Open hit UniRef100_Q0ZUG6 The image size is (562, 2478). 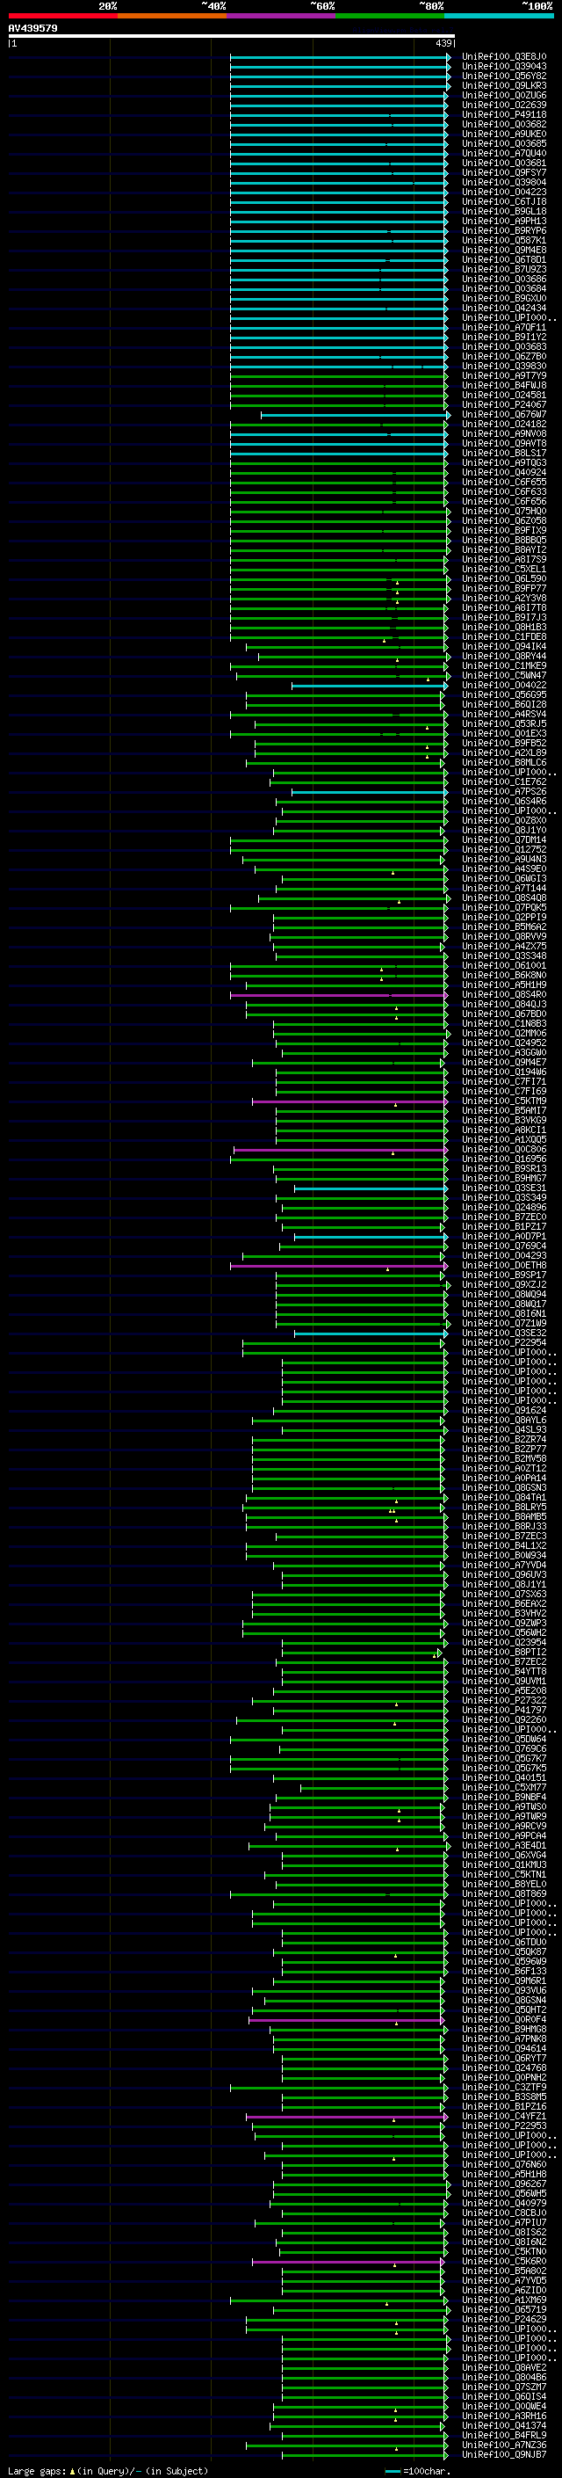click(503, 95)
